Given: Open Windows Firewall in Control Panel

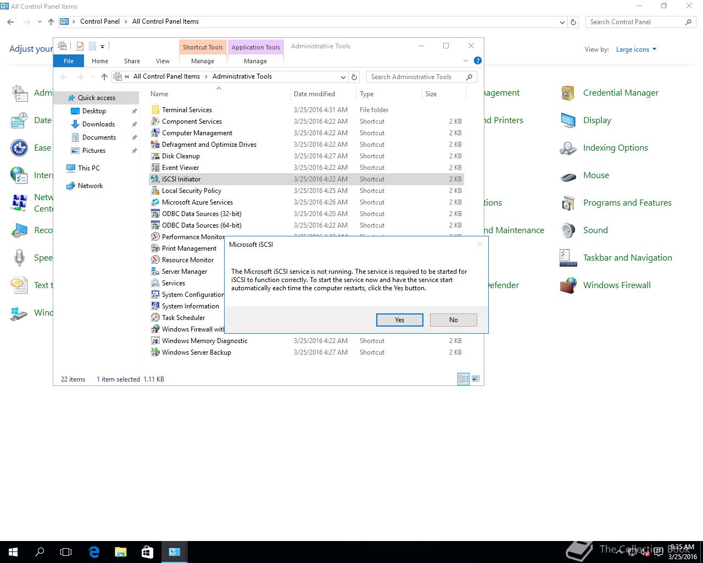Looking at the screenshot, I should pos(617,285).
